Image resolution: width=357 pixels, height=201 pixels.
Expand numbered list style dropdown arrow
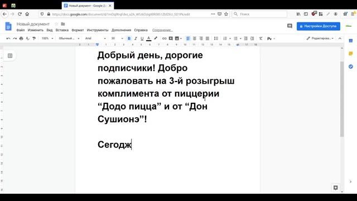(230, 39)
